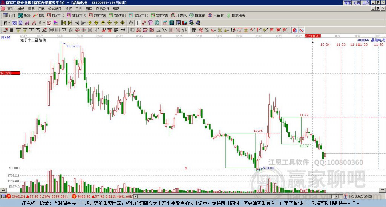Click the calendar 21 icon
Viewport: 386px width, 207px height.
click(x=165, y=23)
